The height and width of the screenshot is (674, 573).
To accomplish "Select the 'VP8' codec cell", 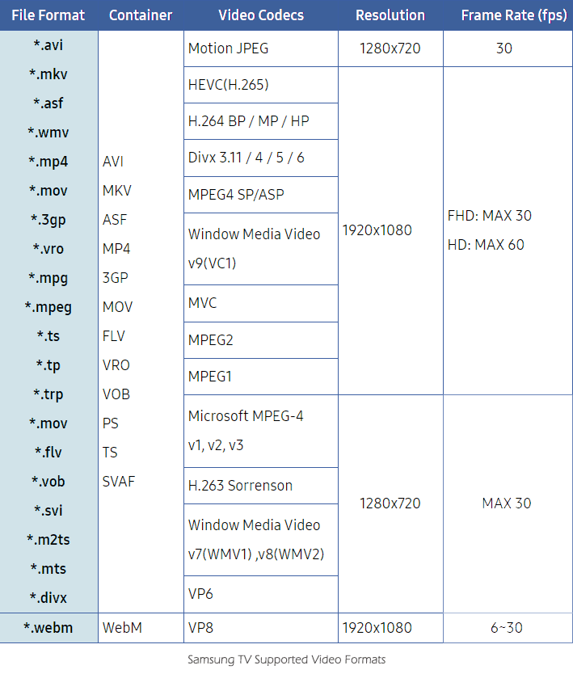I will click(x=261, y=628).
